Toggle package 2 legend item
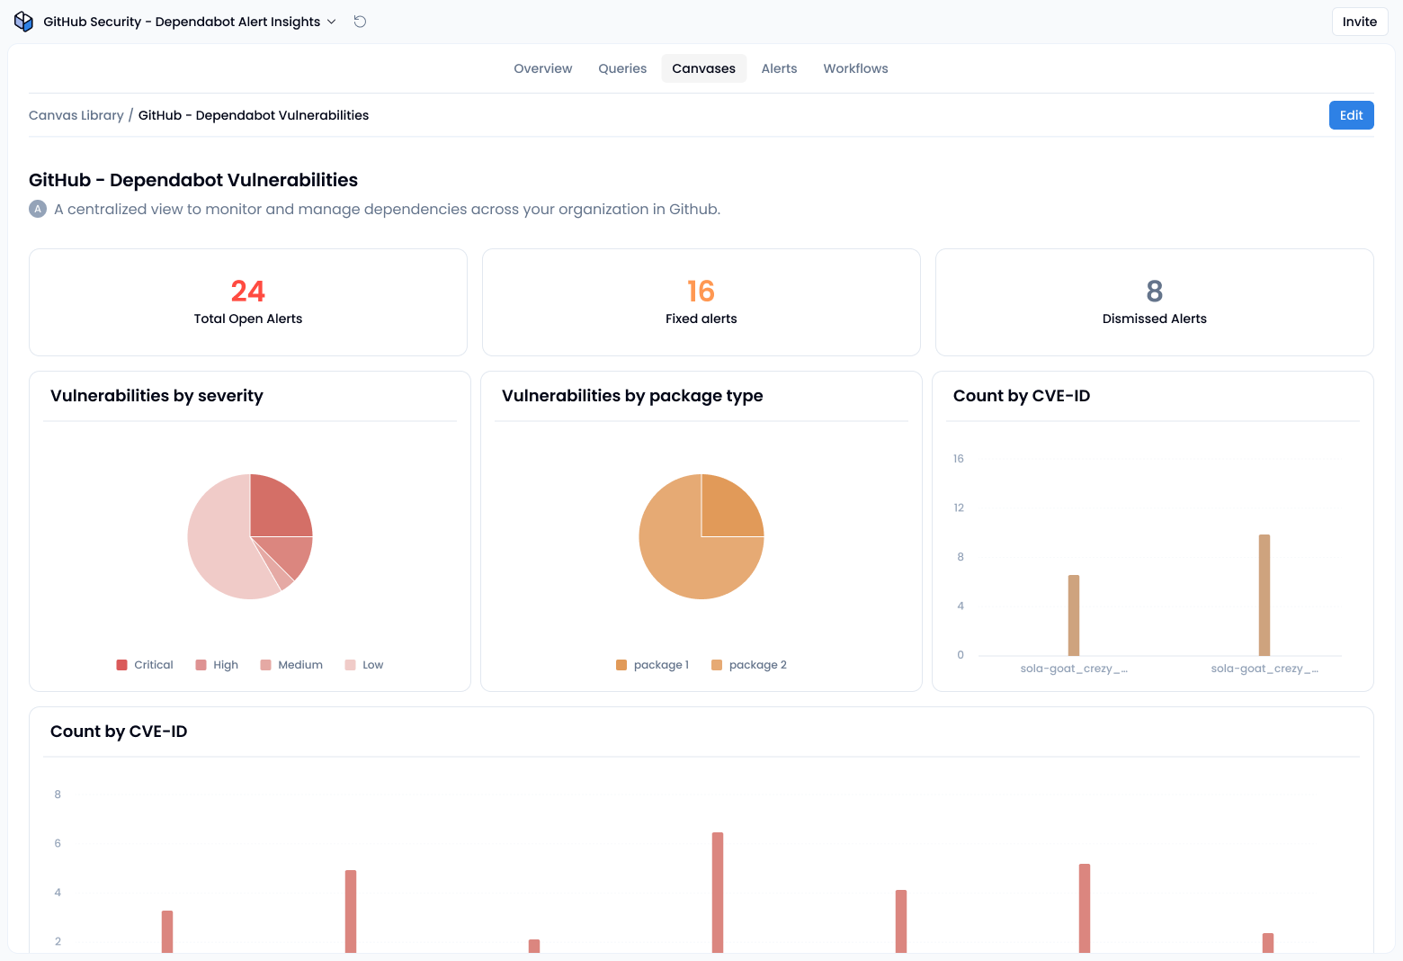The width and height of the screenshot is (1403, 961). [x=749, y=665]
